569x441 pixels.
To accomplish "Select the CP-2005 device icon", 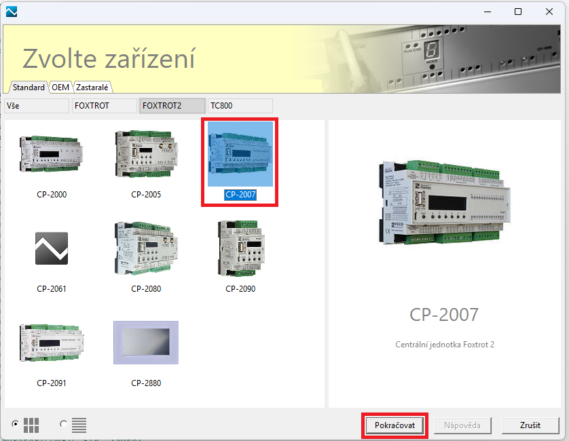I will pyautogui.click(x=146, y=155).
